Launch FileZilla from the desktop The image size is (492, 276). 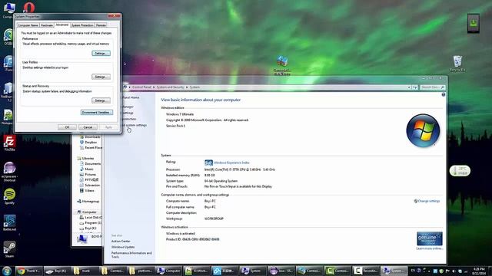[9, 143]
